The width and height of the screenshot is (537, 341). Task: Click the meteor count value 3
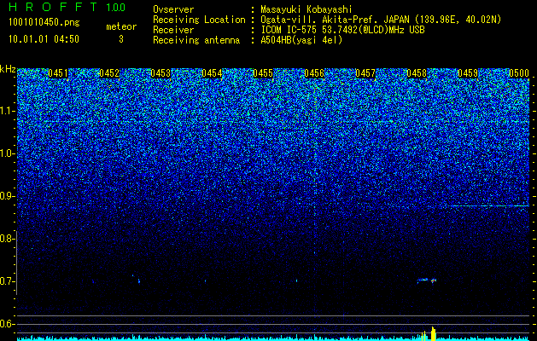[121, 39]
